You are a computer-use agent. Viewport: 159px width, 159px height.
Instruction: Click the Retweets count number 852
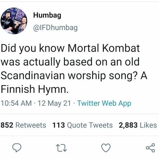[x=7, y=125]
